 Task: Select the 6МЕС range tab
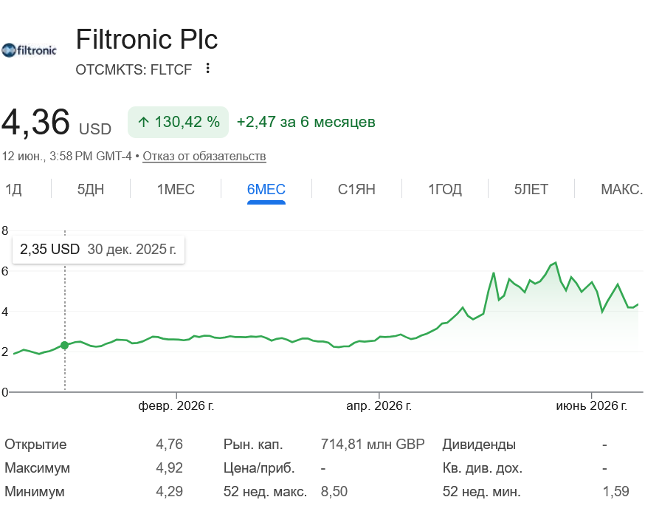(266, 189)
